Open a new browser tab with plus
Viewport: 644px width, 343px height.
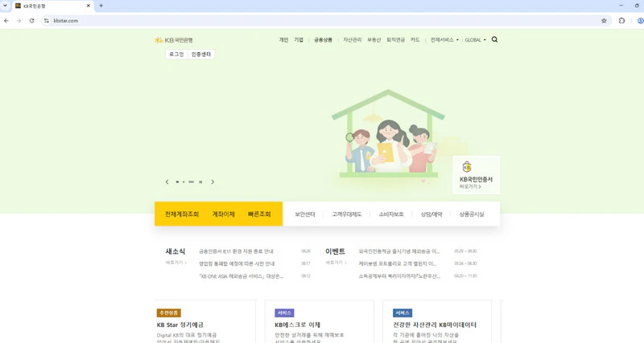coord(101,6)
